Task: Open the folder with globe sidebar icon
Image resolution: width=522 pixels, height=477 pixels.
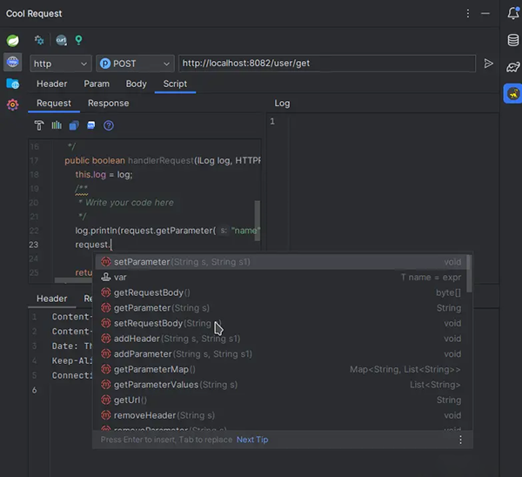Action: 13,84
